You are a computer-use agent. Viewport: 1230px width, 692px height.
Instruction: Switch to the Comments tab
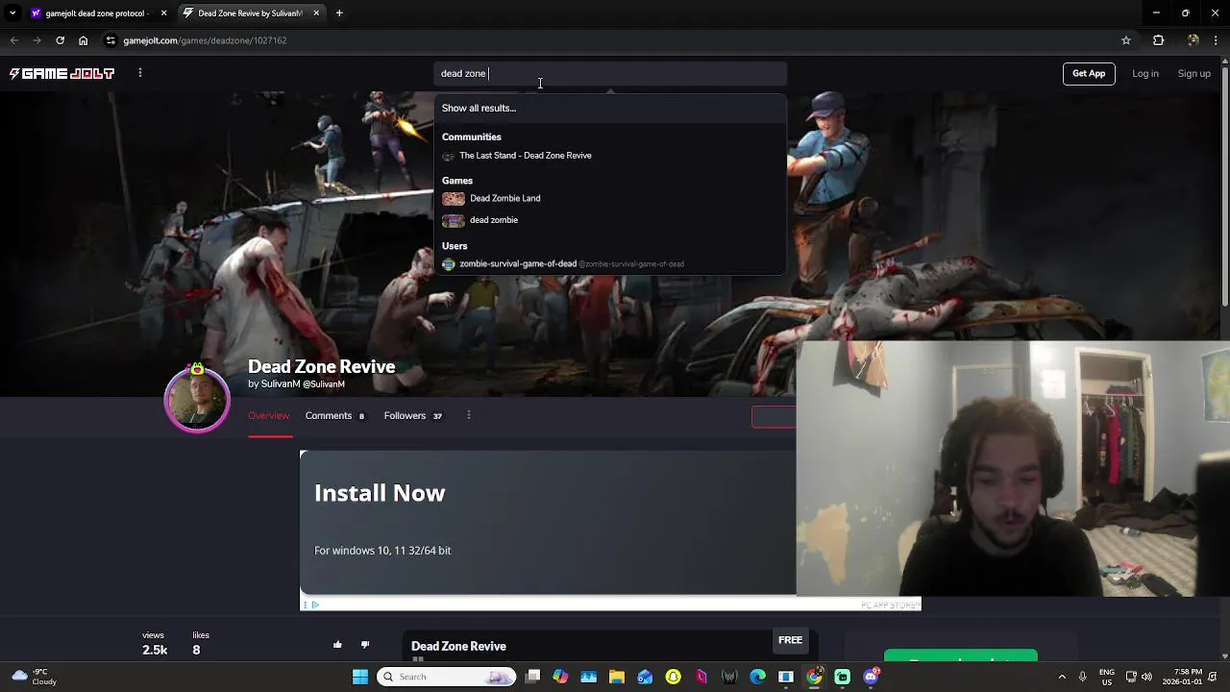[x=334, y=415]
